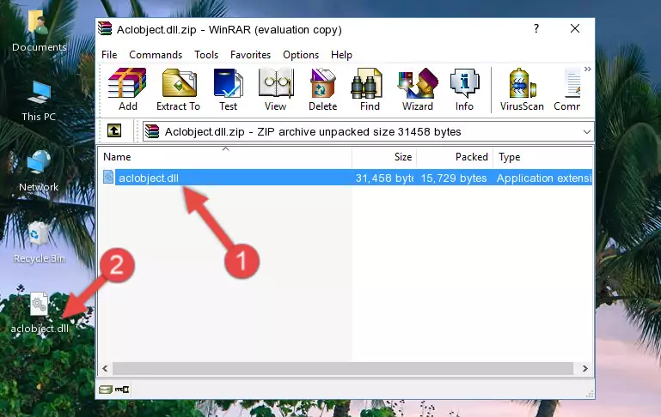Viewport: 661px width, 417px height.
Task: Open the File menu
Action: coord(109,55)
